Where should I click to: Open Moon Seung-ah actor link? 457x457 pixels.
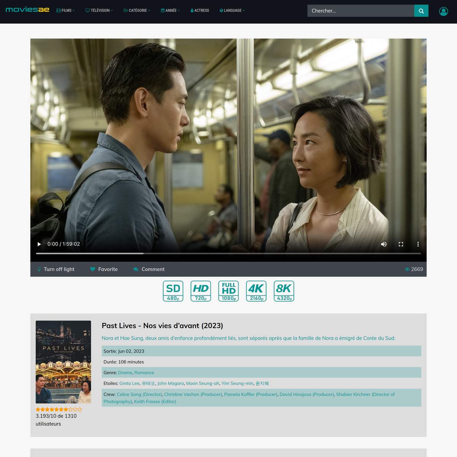[203, 383]
